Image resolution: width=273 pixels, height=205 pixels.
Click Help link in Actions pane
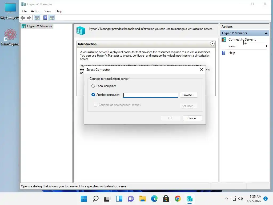click(x=232, y=53)
